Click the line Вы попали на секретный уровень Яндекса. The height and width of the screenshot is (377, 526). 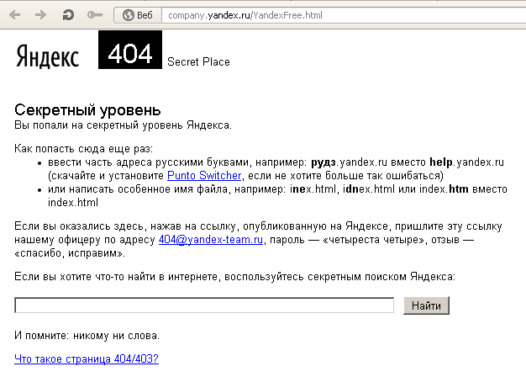(123, 125)
